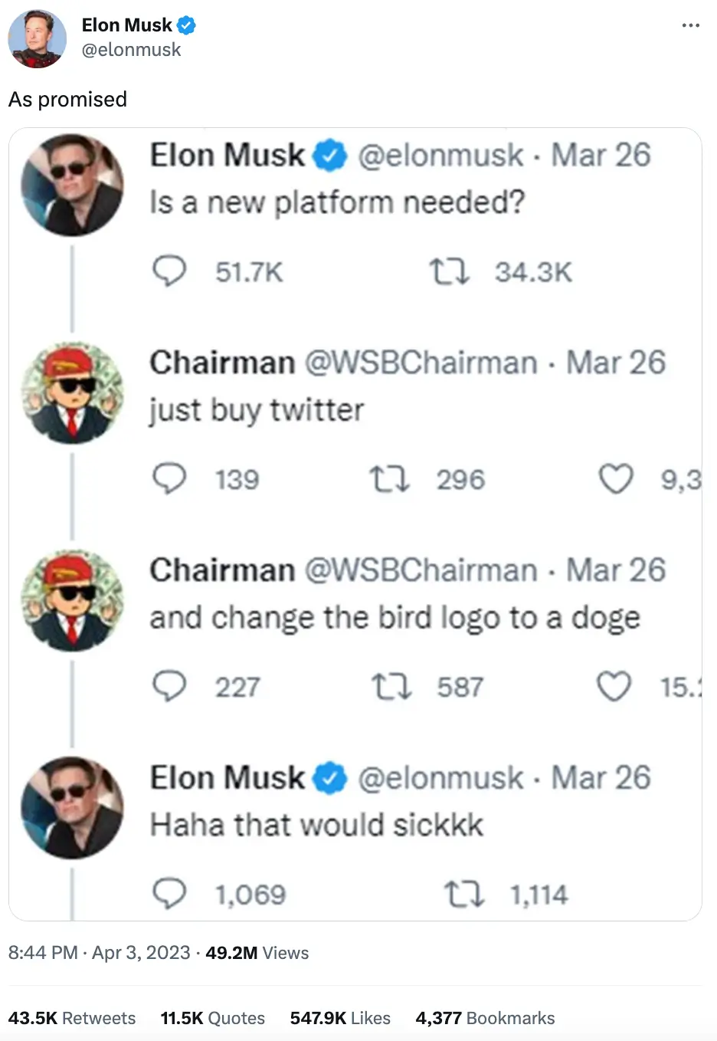
Task: Click the Chairman avatar beside "just buy twitter"
Action: point(73,394)
